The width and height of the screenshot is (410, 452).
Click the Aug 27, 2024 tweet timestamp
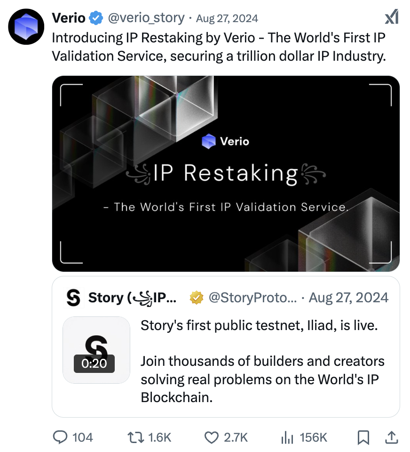(227, 18)
